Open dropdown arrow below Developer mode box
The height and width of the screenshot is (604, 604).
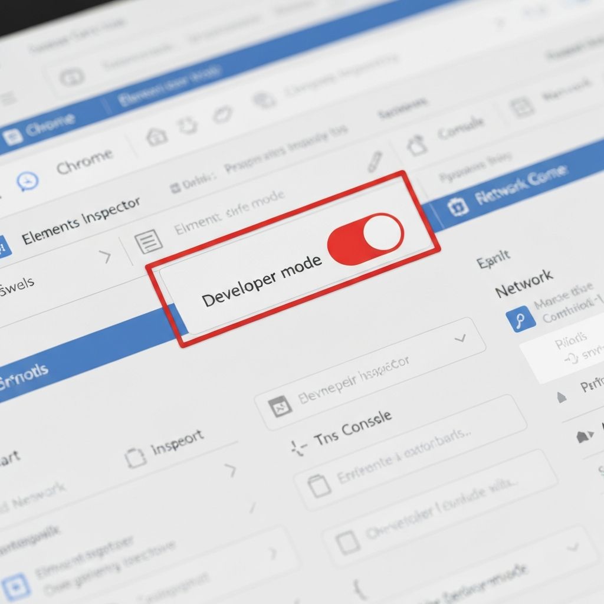[x=460, y=339]
